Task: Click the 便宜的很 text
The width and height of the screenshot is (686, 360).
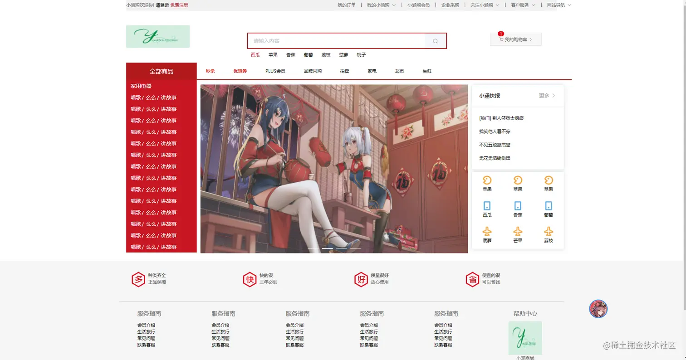Action: click(491, 275)
